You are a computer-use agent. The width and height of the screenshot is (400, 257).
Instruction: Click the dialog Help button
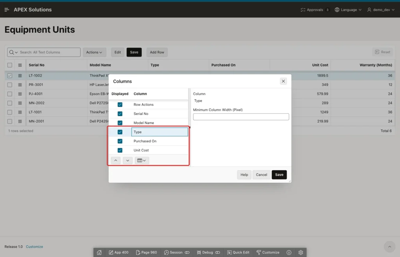pos(244,175)
